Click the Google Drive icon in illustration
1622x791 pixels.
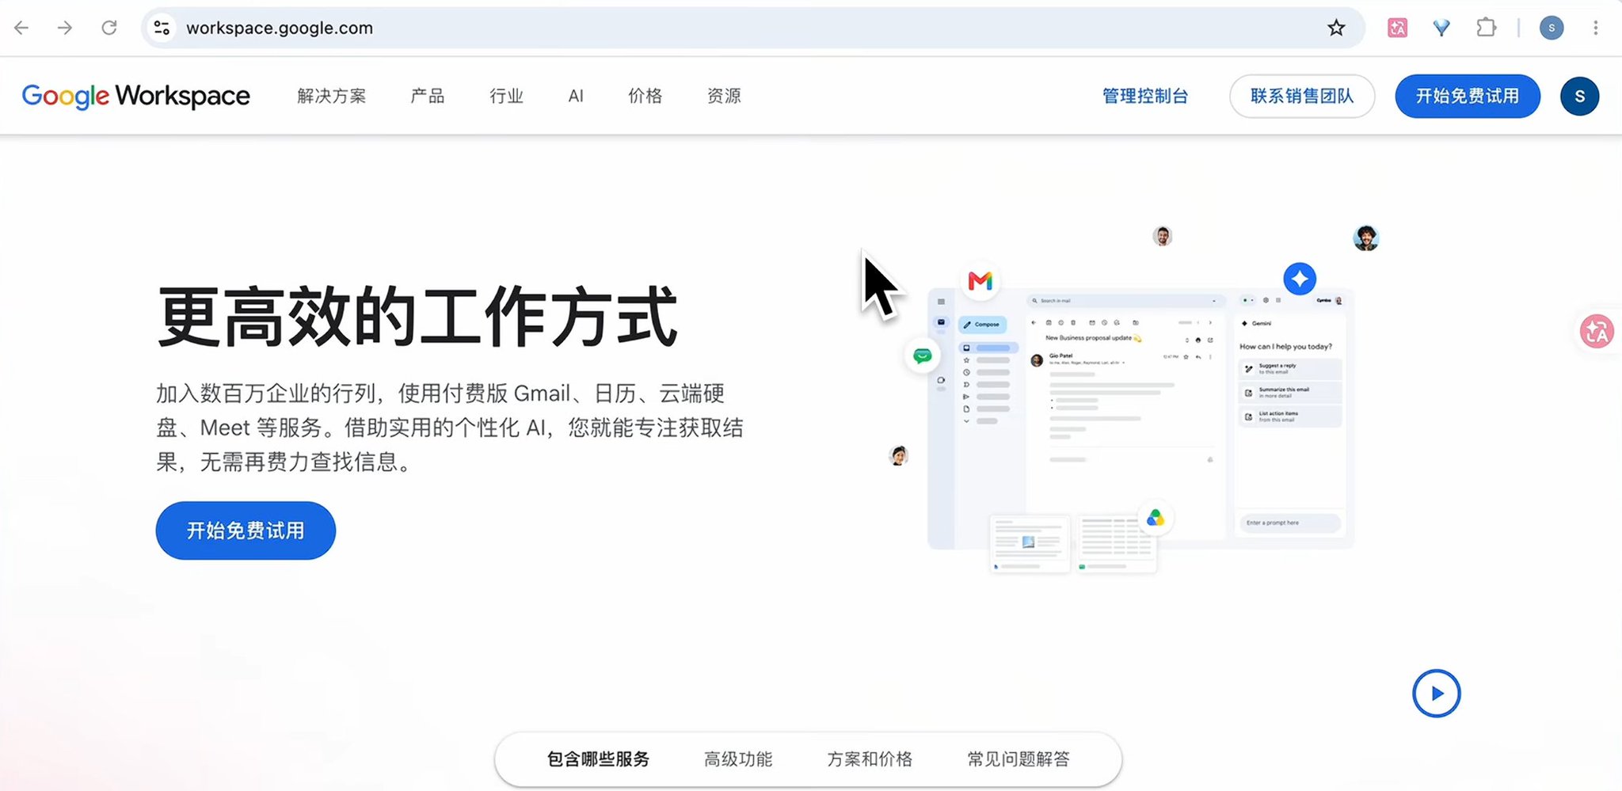coord(1156,518)
